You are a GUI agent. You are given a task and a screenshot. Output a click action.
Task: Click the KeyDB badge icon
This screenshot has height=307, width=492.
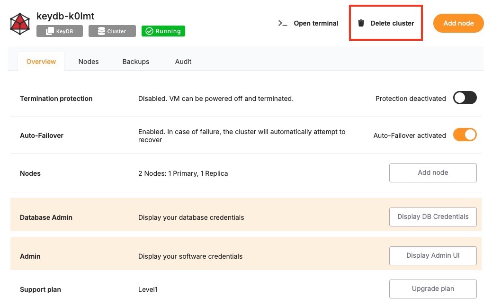click(x=50, y=31)
